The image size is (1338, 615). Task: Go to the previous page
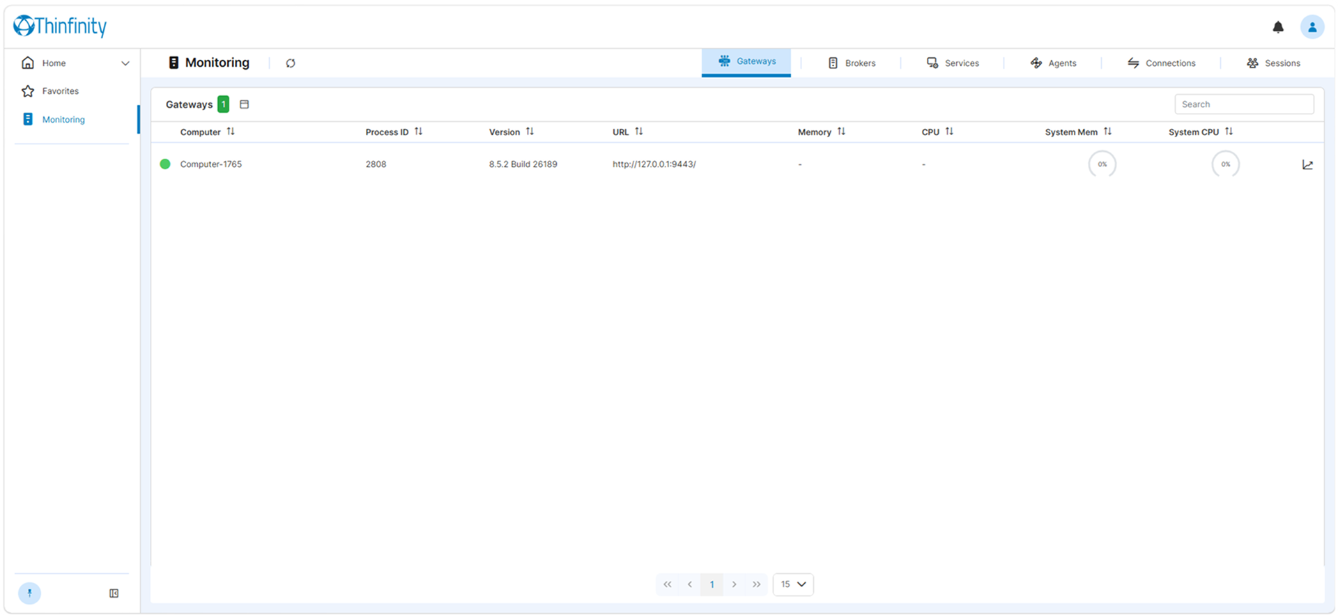690,584
